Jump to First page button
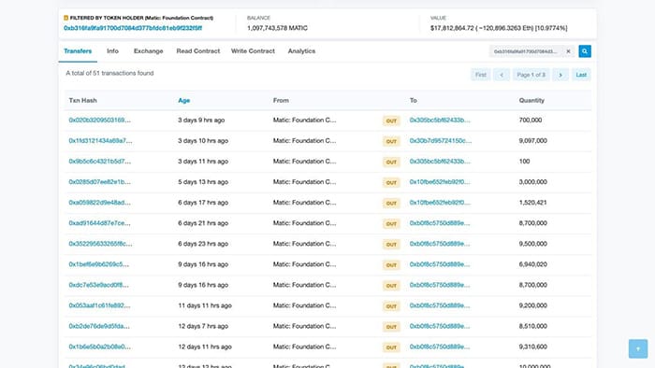Viewport: 655px width, 368px height. click(481, 75)
